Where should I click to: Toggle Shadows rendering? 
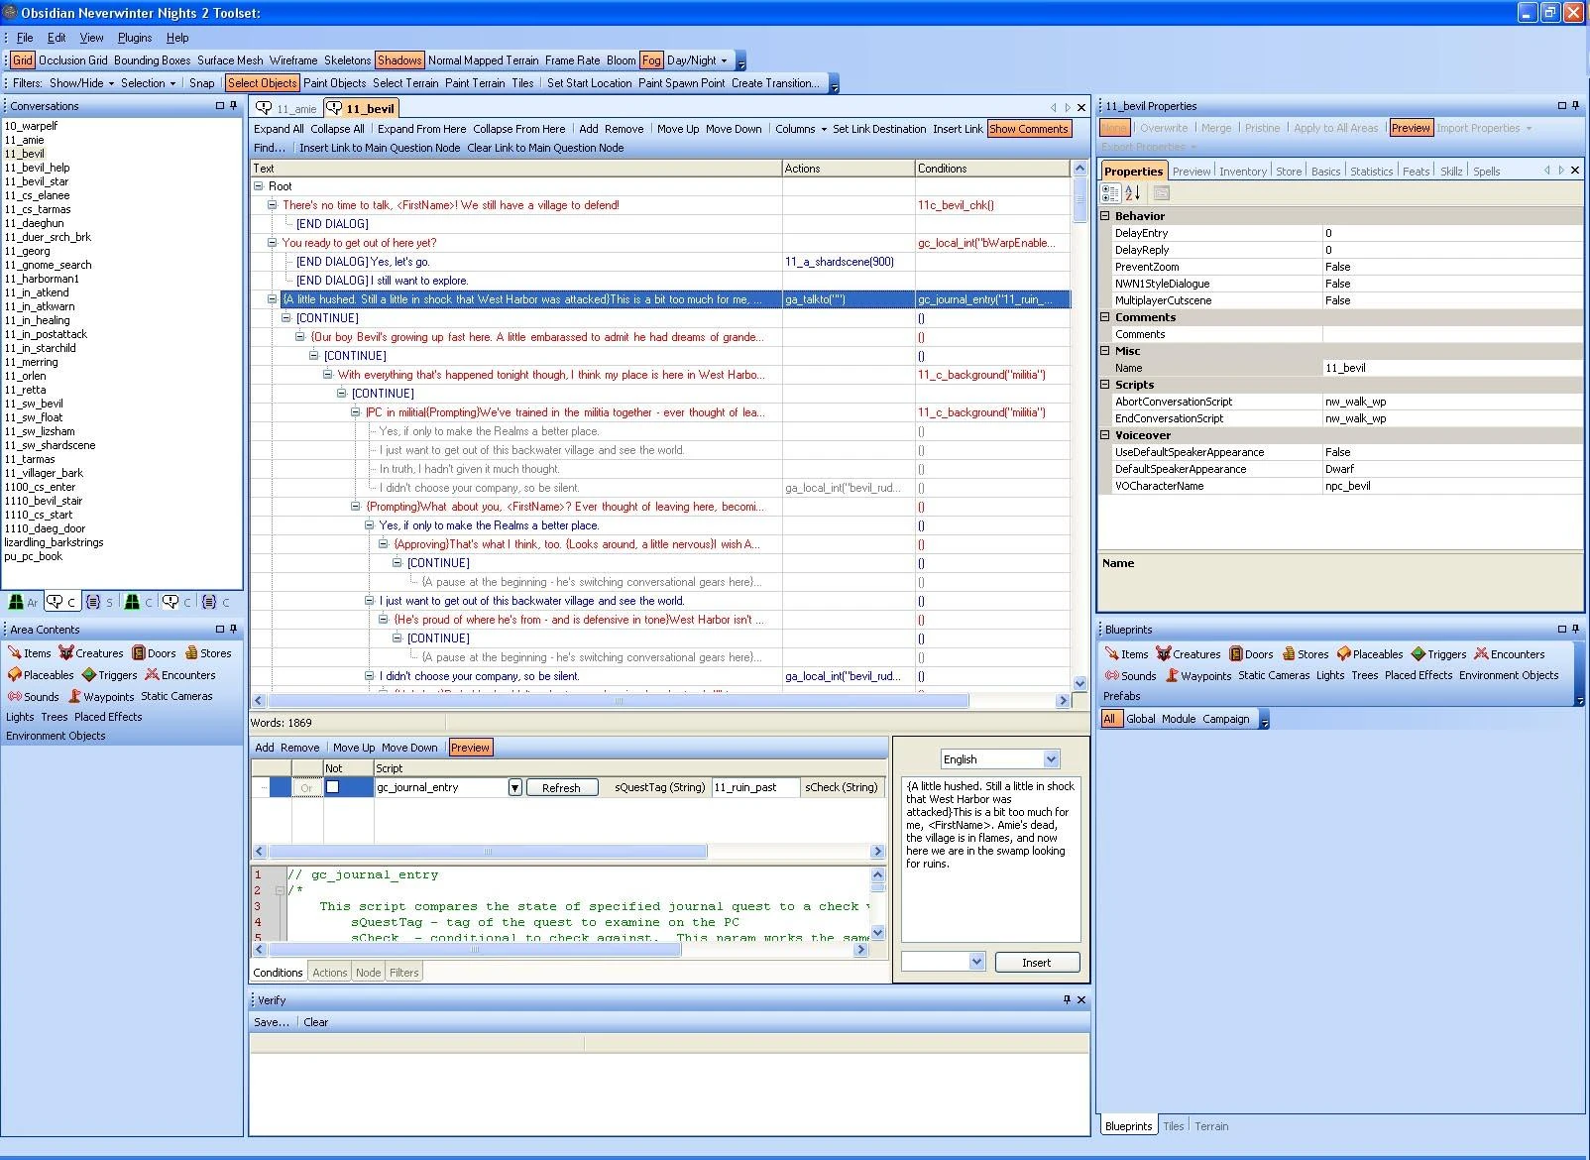[x=399, y=60]
